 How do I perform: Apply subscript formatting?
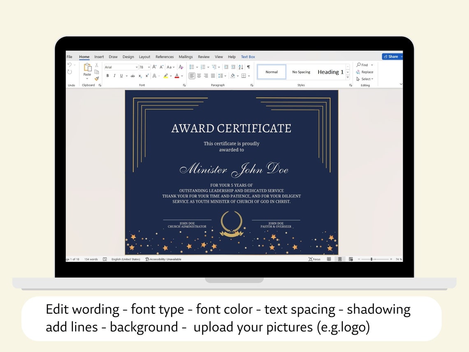(x=140, y=76)
